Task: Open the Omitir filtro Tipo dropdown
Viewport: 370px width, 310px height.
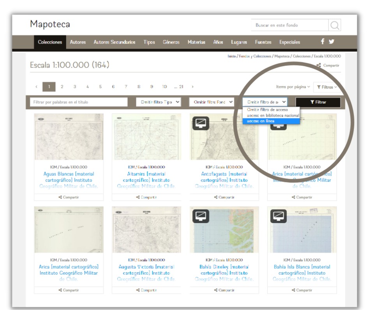Action: 160,102
